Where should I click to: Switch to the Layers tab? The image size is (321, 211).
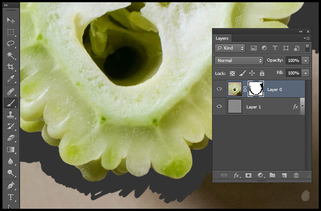(x=222, y=38)
